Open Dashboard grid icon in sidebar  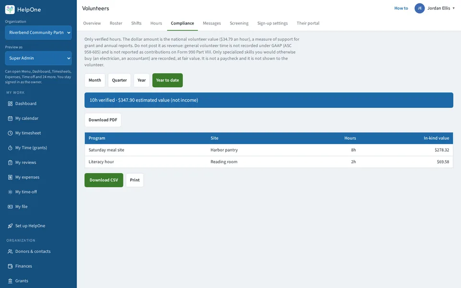click(10, 104)
